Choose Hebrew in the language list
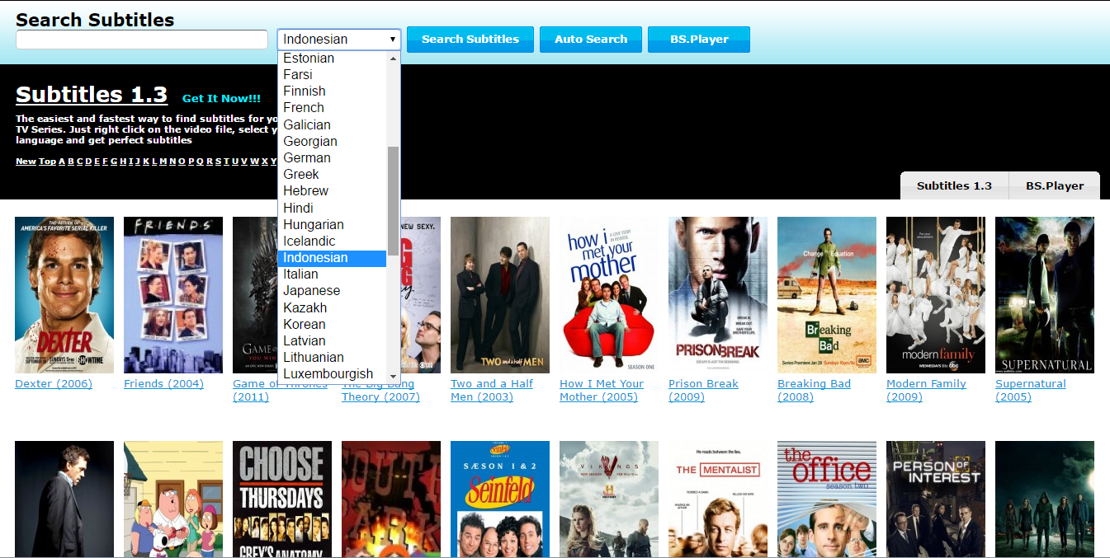The height and width of the screenshot is (558, 1110). coord(333,191)
